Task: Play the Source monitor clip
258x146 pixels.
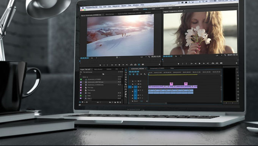Action: (x=120, y=65)
